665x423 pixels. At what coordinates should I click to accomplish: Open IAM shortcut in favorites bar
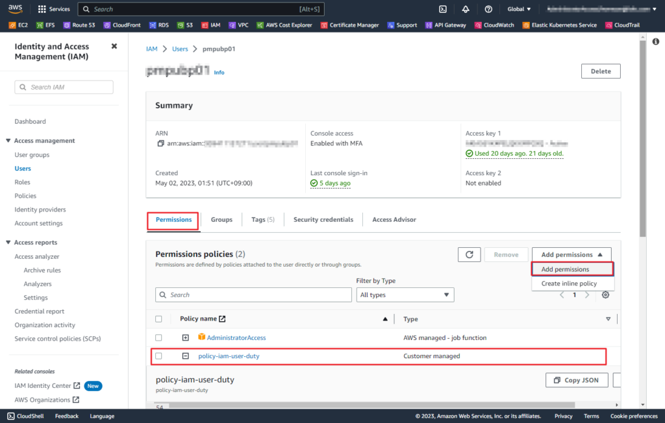click(x=211, y=25)
